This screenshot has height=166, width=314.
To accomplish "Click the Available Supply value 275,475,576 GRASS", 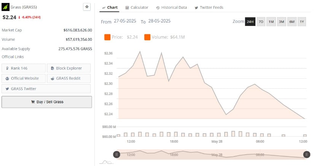I will click(x=75, y=49).
